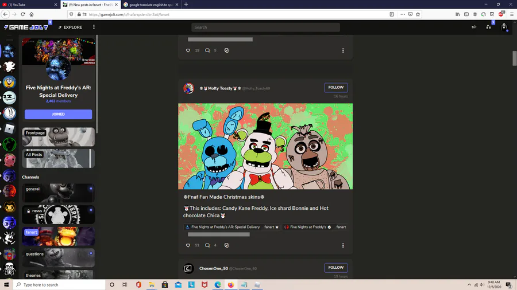This screenshot has height=290, width=517.
Task: Open the Roblox community icon in sidebar
Action: coord(9,128)
